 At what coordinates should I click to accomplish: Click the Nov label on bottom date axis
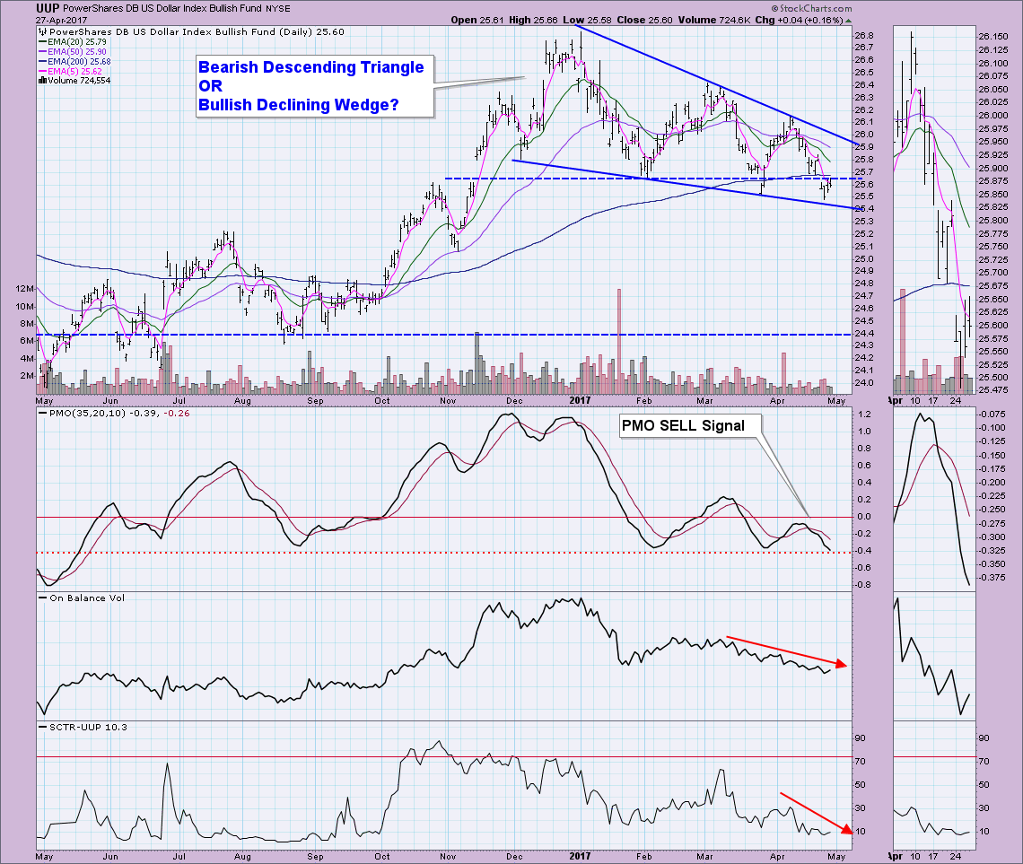click(x=446, y=855)
